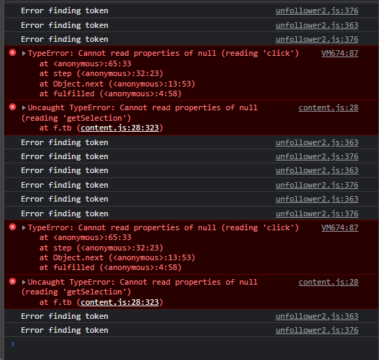Open VM674:87 link in the second TypeError
The width and height of the screenshot is (379, 360).
point(339,227)
